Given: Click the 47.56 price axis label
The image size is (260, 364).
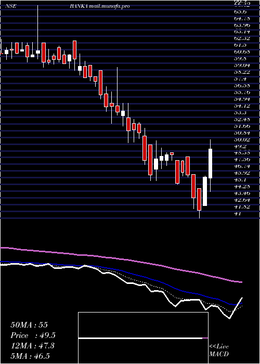Looking at the screenshot, I should coord(242,160).
